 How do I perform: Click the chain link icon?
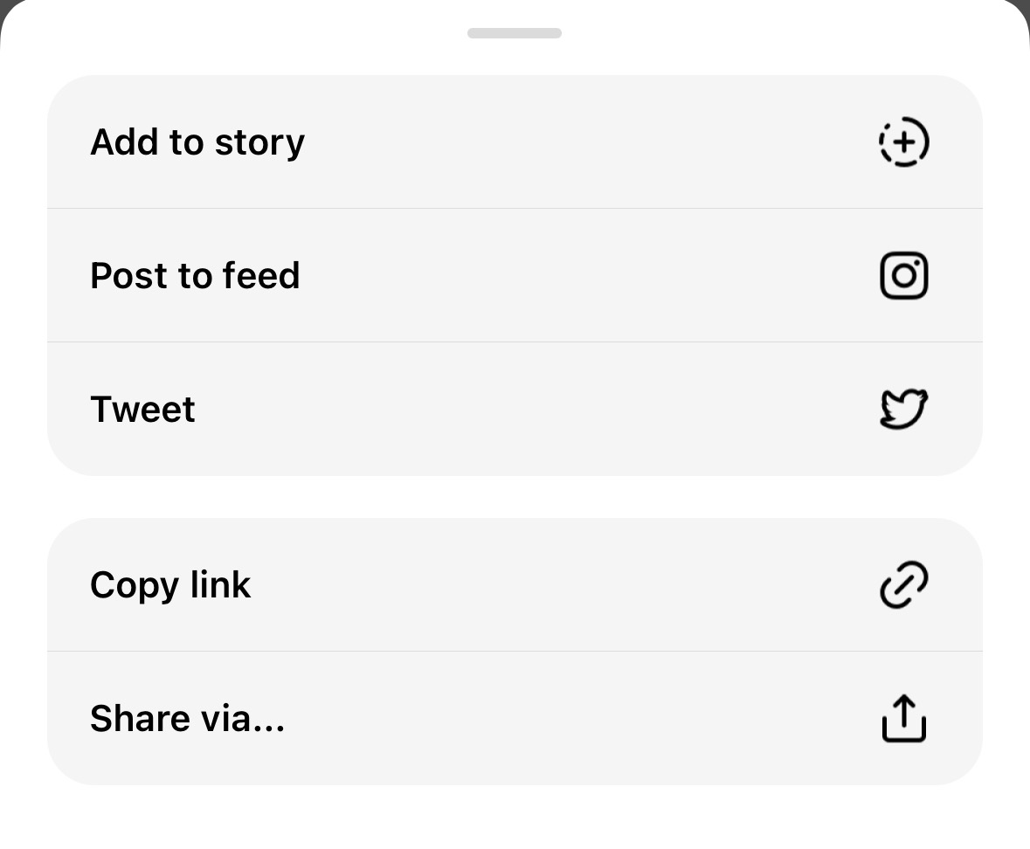tap(903, 585)
